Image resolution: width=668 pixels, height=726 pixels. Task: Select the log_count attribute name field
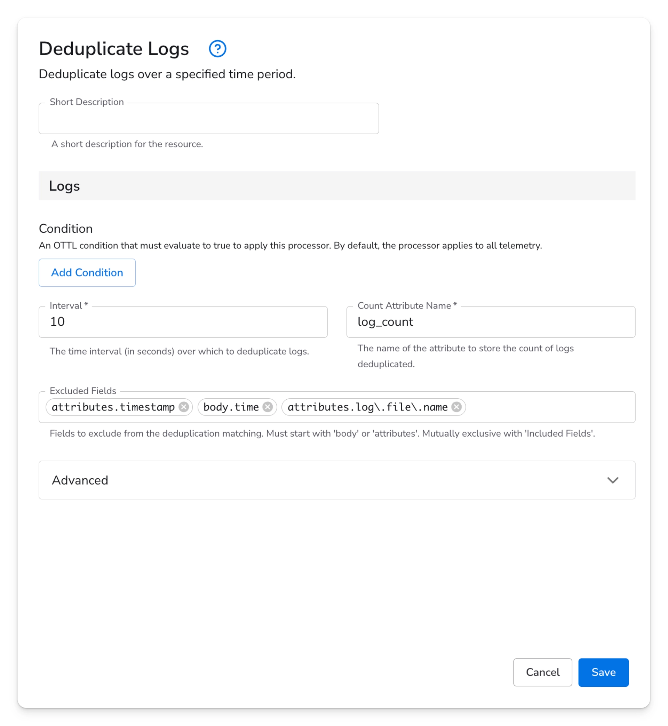[491, 322]
